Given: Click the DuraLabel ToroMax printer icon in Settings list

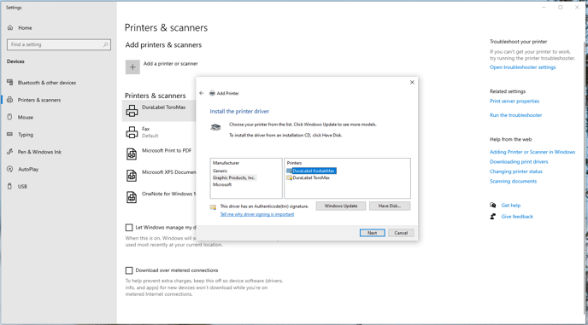Looking at the screenshot, I should tap(132, 110).
